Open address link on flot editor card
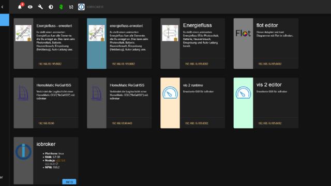 click(x=270, y=64)
